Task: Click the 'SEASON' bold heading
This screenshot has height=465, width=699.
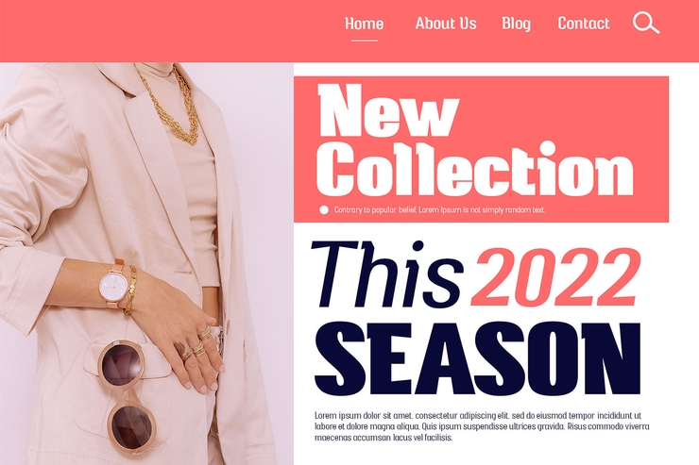Action: coord(477,358)
